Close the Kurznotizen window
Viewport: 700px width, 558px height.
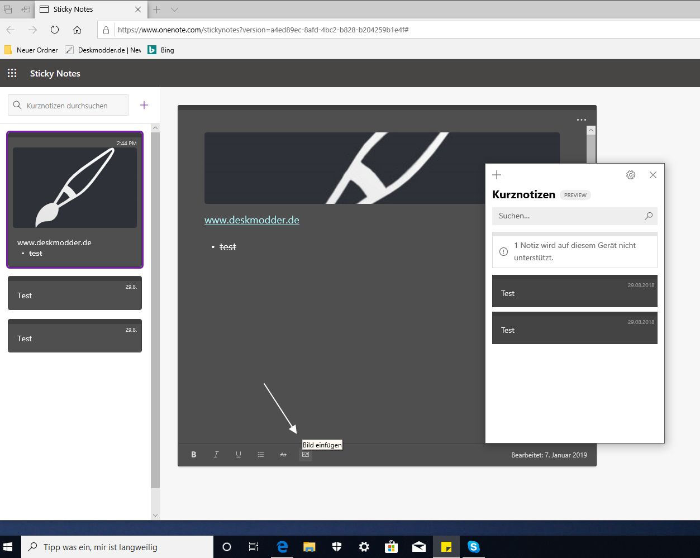(x=653, y=175)
